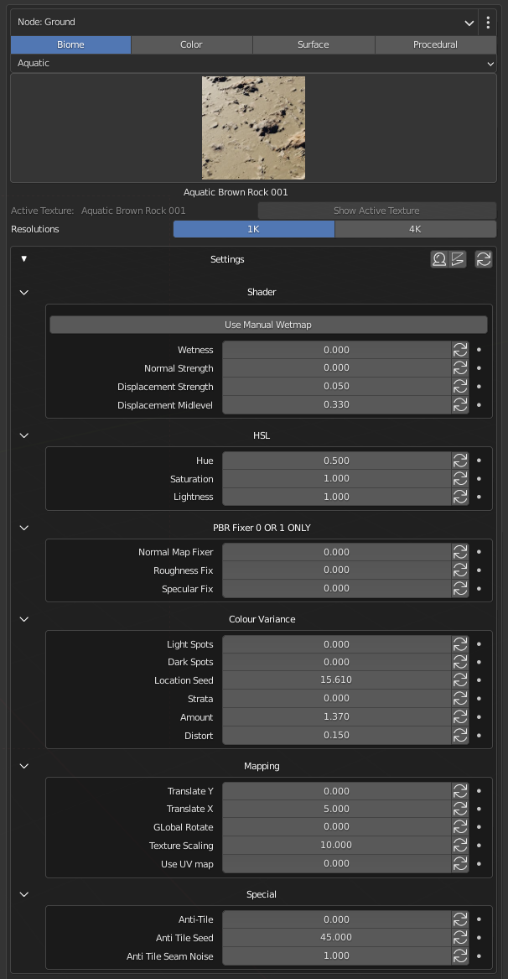Reset Texture Scaling using its refresh icon
Viewport: 508px width, 979px height.
pos(460,845)
